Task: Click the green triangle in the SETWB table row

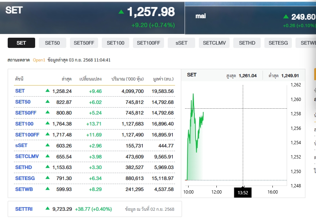Action: coord(48,189)
